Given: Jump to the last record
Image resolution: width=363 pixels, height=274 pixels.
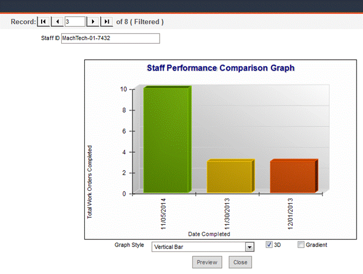Looking at the screenshot, I should 107,22.
